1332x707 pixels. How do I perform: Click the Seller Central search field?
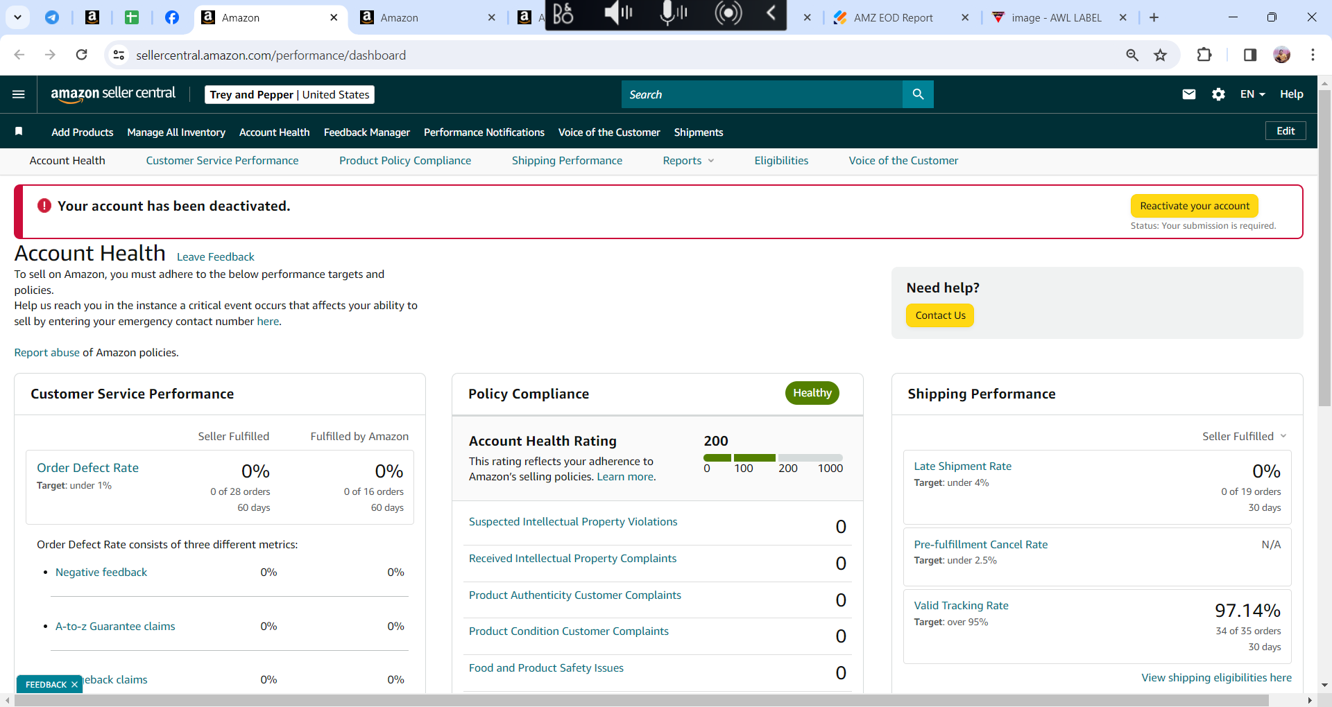pyautogui.click(x=762, y=94)
